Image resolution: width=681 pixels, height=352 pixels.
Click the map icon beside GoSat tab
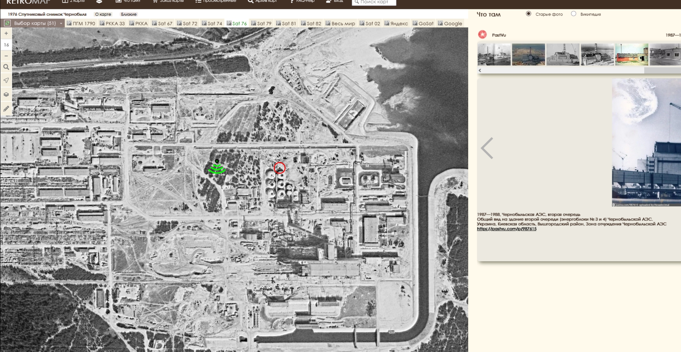pyautogui.click(x=415, y=23)
